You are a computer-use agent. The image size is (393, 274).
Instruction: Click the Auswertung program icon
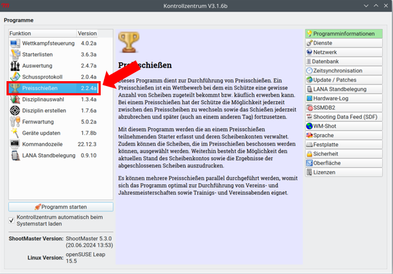click(15, 65)
